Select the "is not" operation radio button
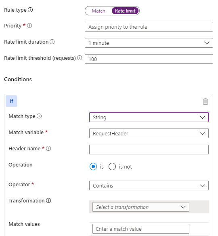This screenshot has width=218, height=236. (112, 166)
